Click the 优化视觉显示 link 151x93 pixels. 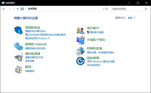click(x=94, y=65)
